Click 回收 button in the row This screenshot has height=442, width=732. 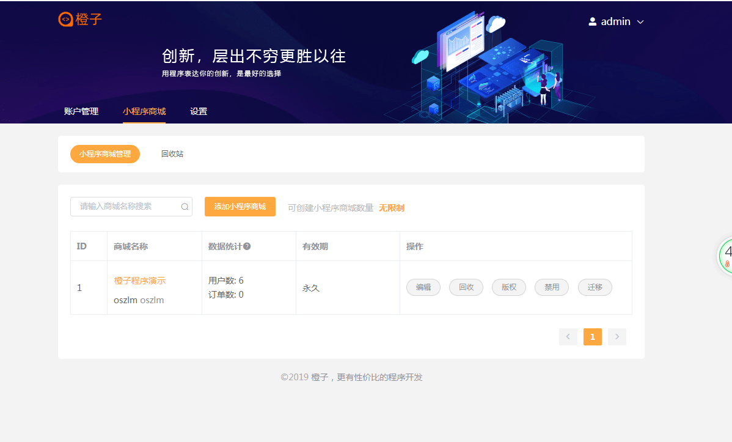point(466,287)
